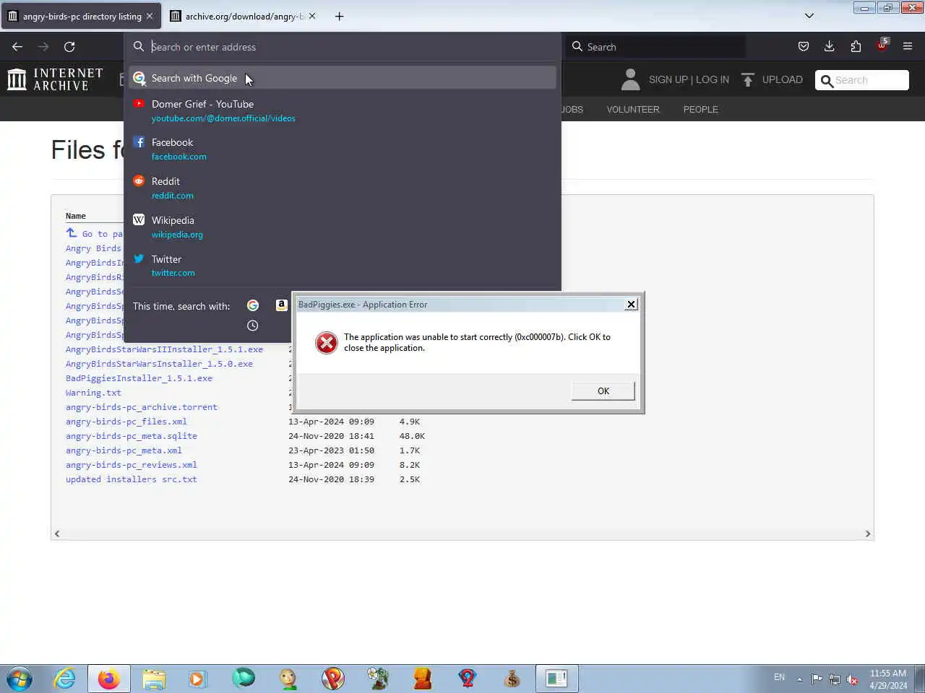
Task: Click OK in the BadPiggies error dialog
Action: click(603, 391)
